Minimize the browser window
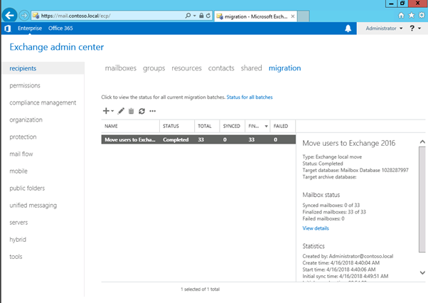 [x=391, y=4]
